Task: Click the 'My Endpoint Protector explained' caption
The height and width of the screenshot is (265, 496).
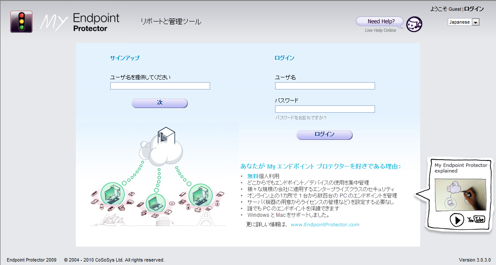Action: point(461,168)
